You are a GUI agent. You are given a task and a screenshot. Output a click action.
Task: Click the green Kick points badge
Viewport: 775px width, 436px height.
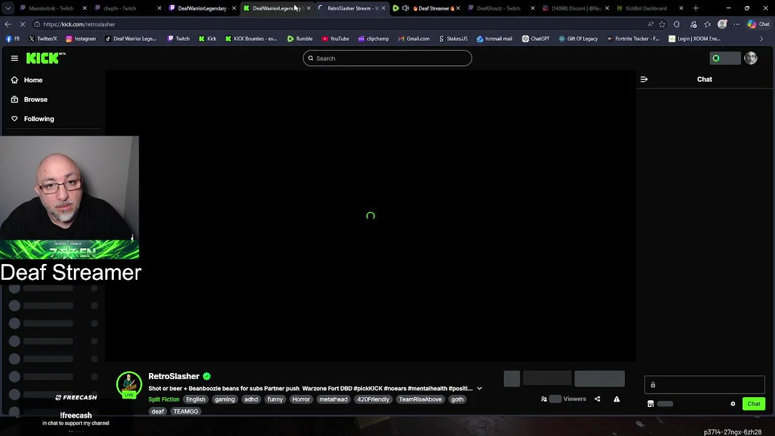click(x=716, y=58)
